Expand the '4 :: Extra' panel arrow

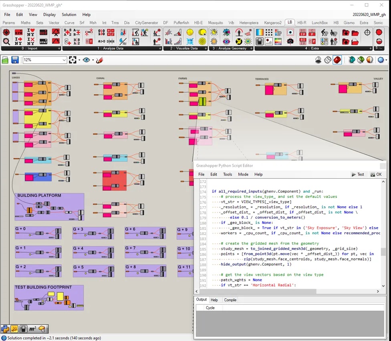click(x=370, y=48)
